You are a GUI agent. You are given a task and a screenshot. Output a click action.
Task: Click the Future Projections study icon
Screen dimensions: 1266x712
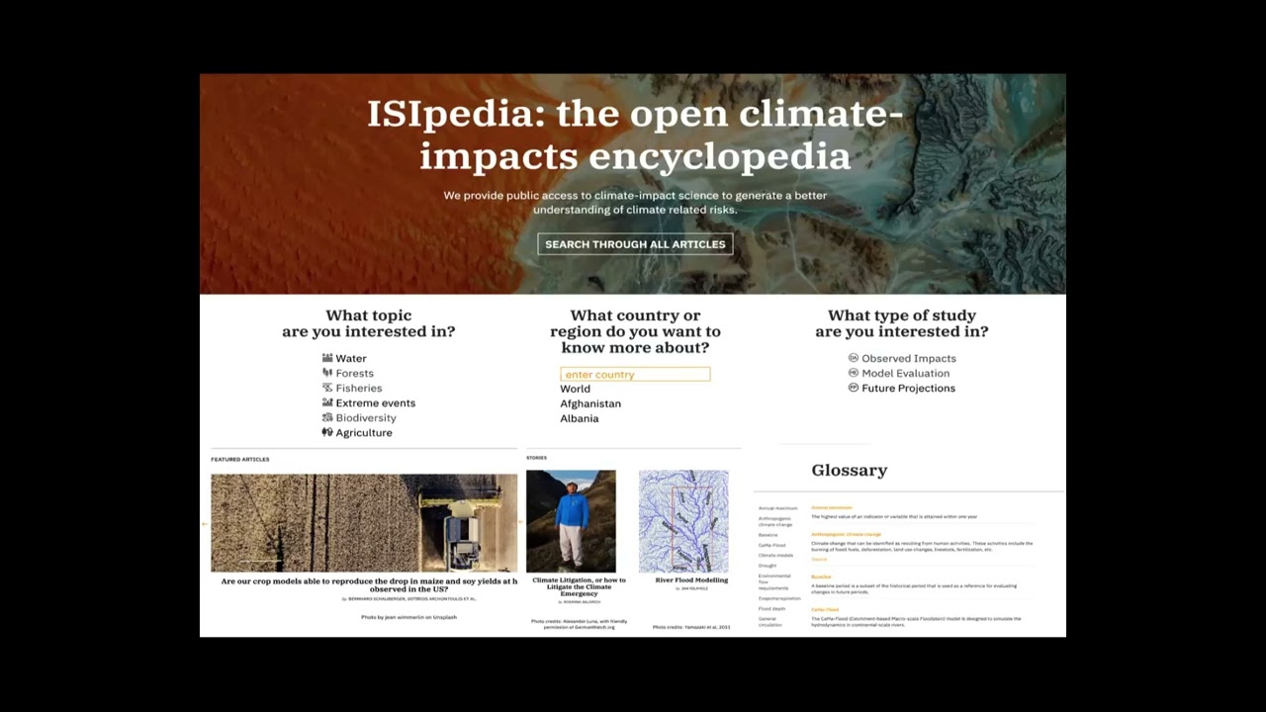(x=854, y=388)
